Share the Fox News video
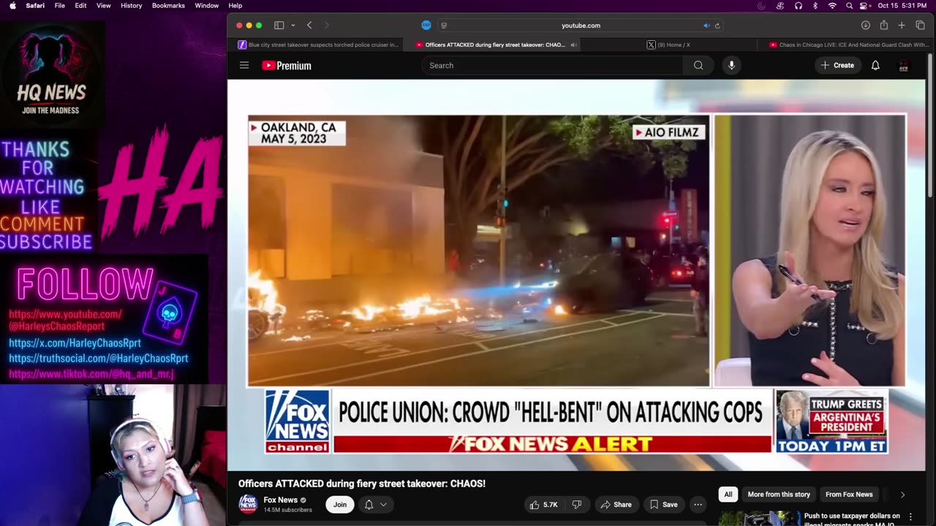The height and width of the screenshot is (526, 936). [x=616, y=504]
